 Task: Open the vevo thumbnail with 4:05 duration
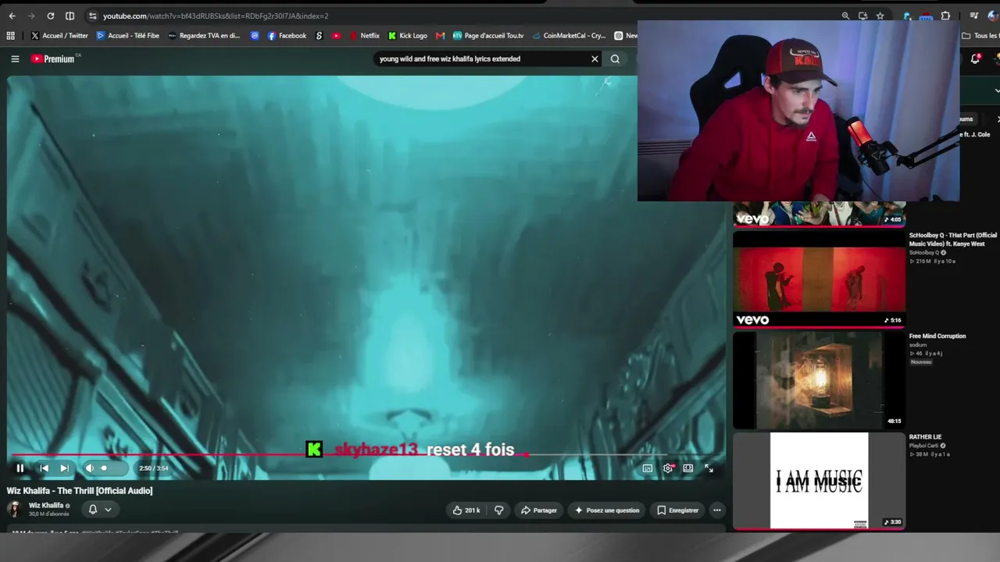[819, 214]
